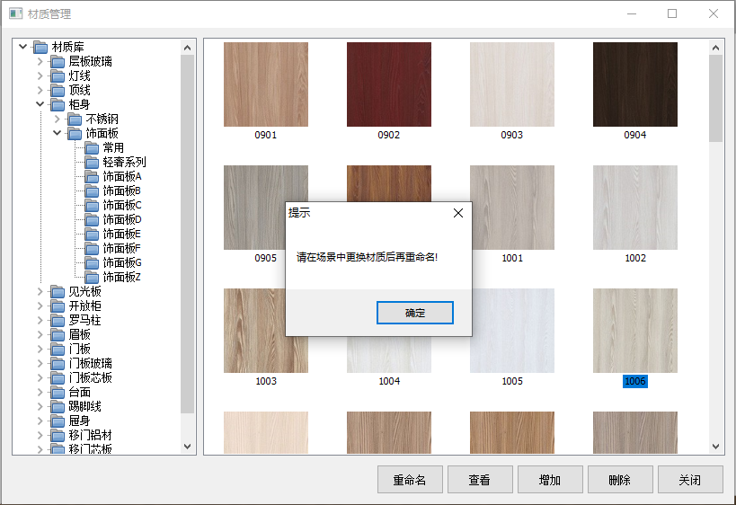736x505 pixels.
Task: Collapse the 饰面板 folder arrow
Action: [58, 133]
